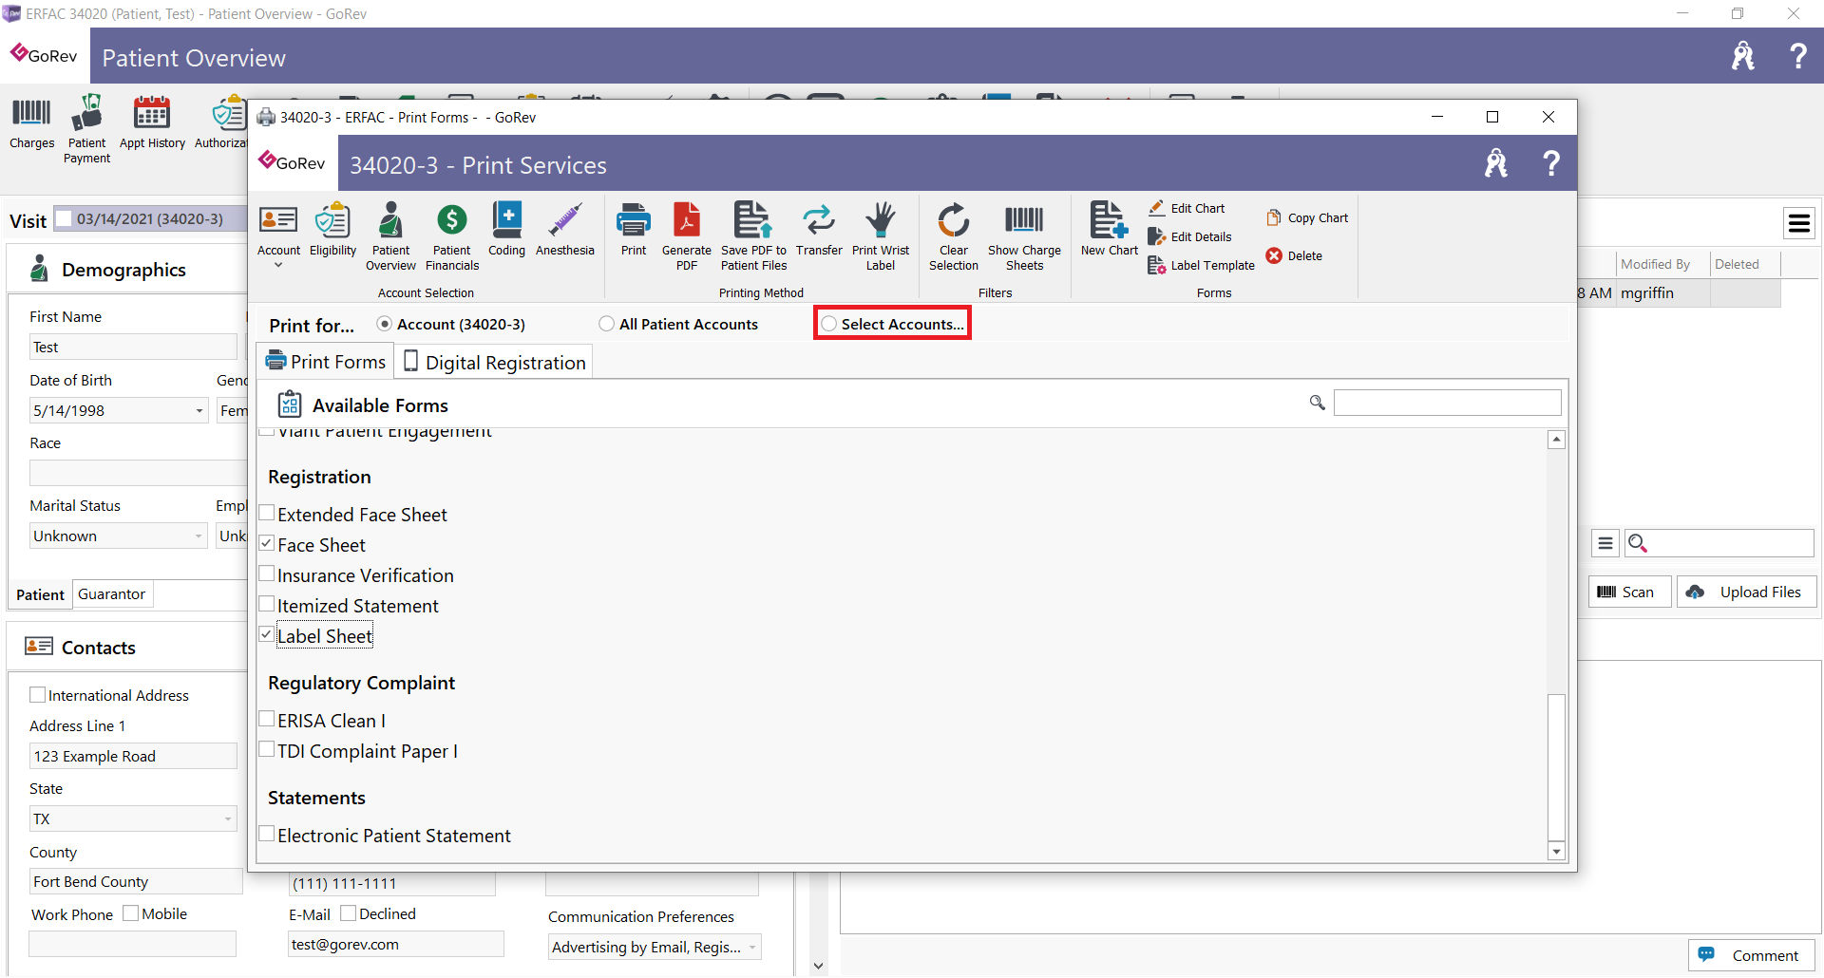Uncheck Face Sheet

[267, 544]
